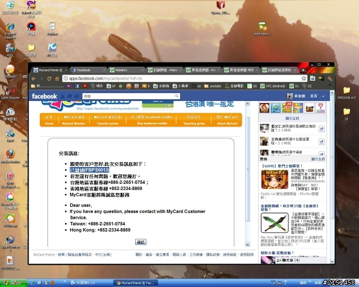Screen dimensions: 359x287
Task: Open the Home menu in MyCard navigation
Action: (x=49, y=120)
